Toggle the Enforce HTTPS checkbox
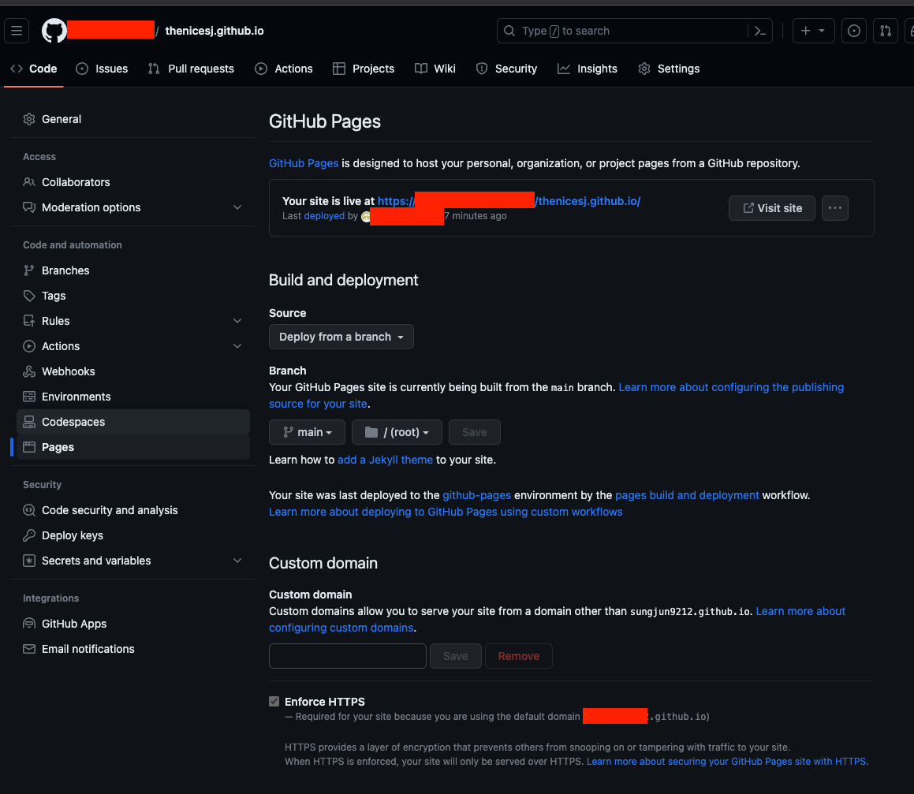The height and width of the screenshot is (794, 914). click(x=274, y=700)
